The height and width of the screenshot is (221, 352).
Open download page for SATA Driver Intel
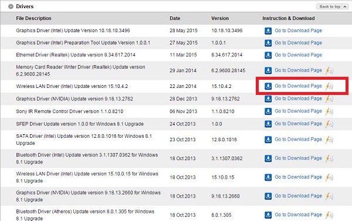coord(299,140)
